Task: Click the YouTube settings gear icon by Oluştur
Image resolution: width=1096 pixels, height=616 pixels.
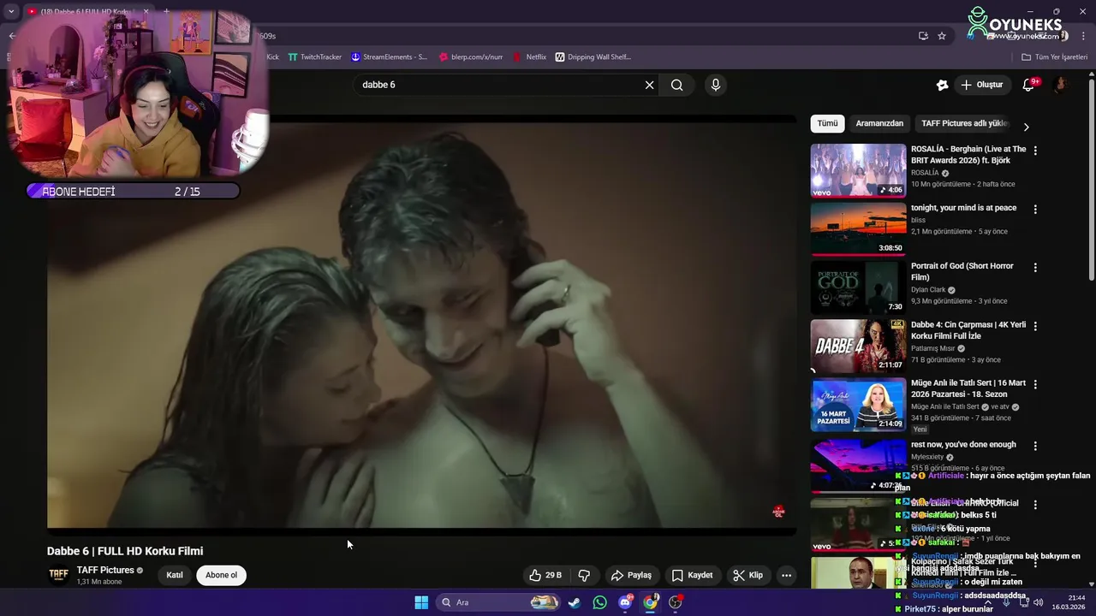Action: [942, 85]
